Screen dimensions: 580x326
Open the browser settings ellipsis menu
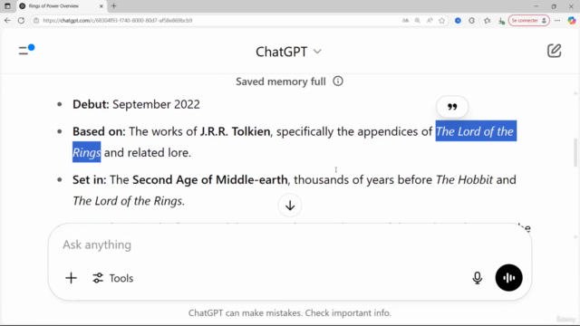tap(557, 20)
